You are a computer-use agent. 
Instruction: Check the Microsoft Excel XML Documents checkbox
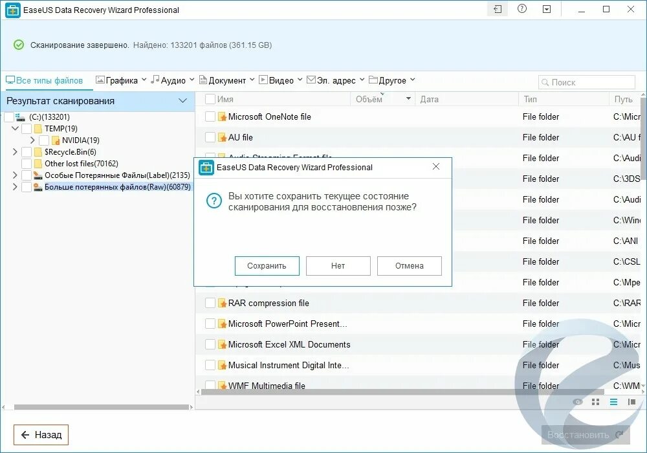pyautogui.click(x=210, y=344)
